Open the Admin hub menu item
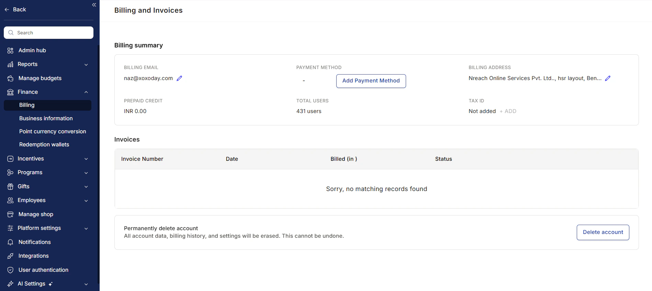The height and width of the screenshot is (291, 652). point(32,50)
